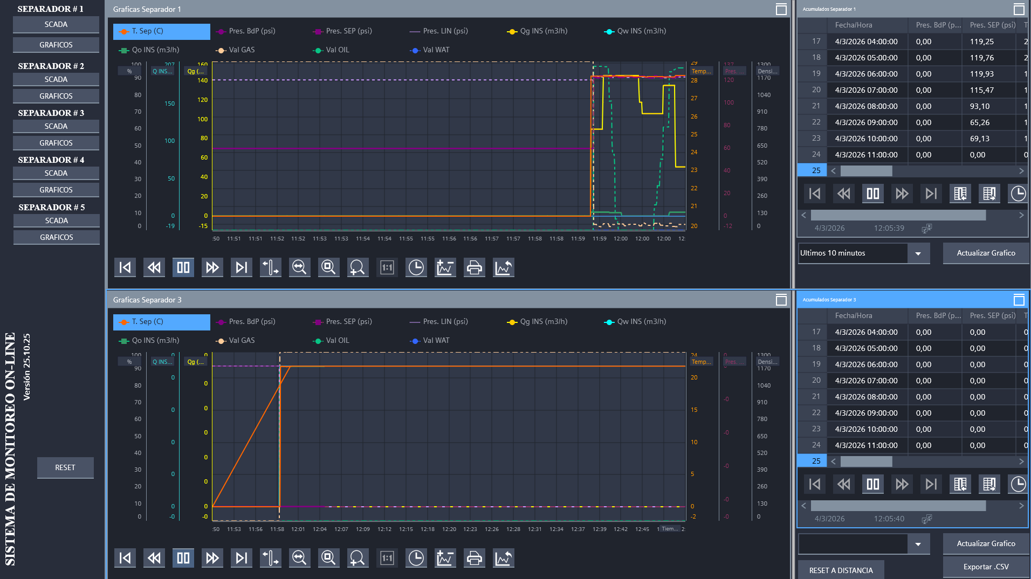Click the export chart data icon in Separador 3 toolbar
This screenshot has height=579, width=1031.
[503, 558]
